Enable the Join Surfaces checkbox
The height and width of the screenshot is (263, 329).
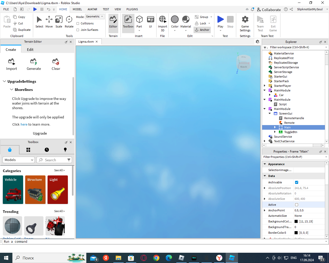78,30
